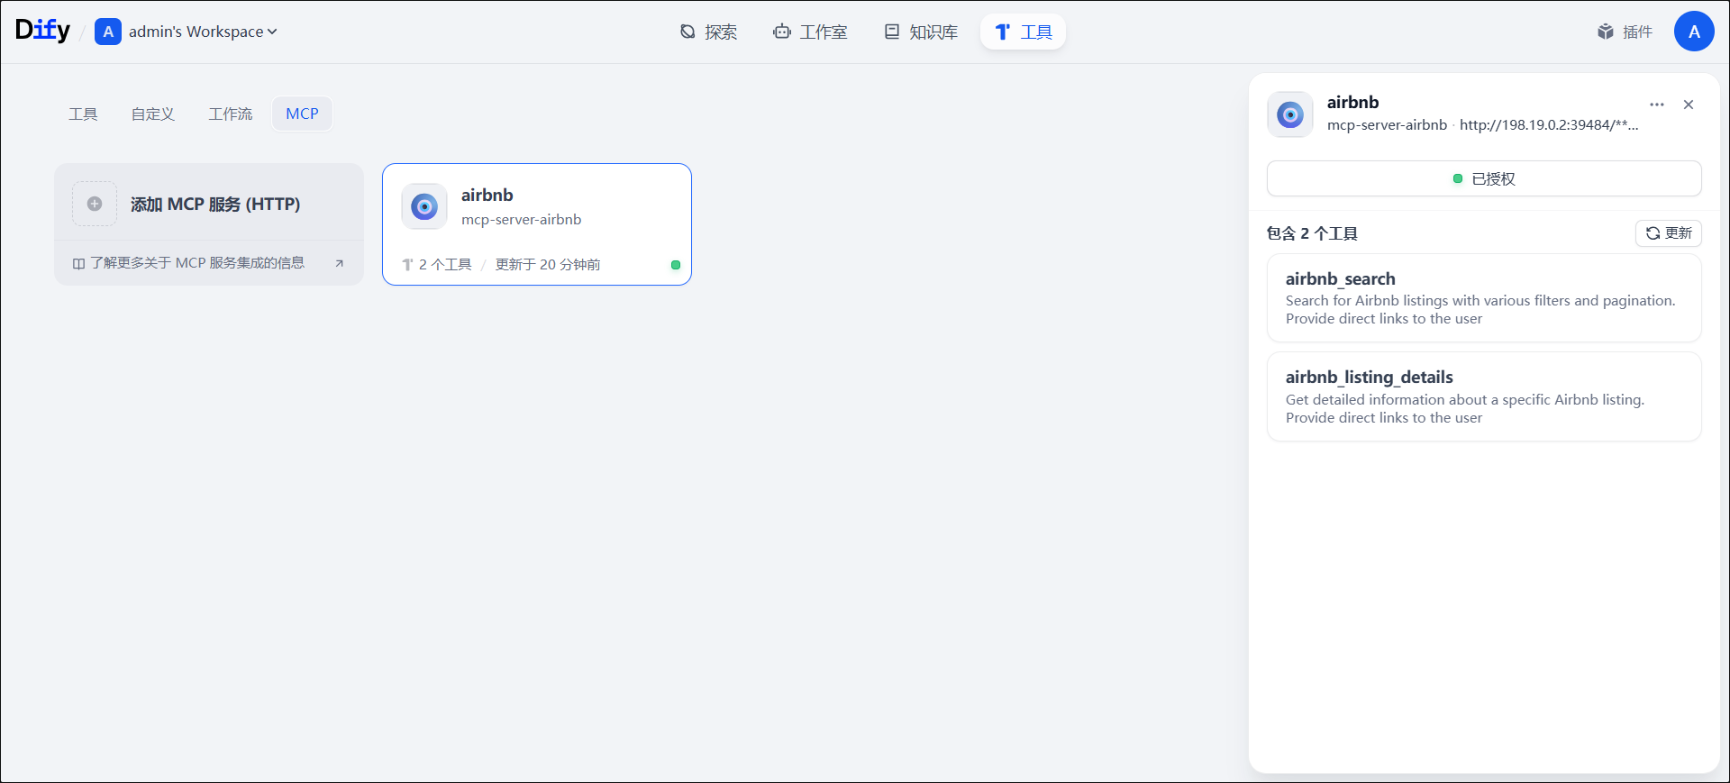1730x783 pixels.
Task: Click the external link arrow icon
Action: tap(340, 263)
